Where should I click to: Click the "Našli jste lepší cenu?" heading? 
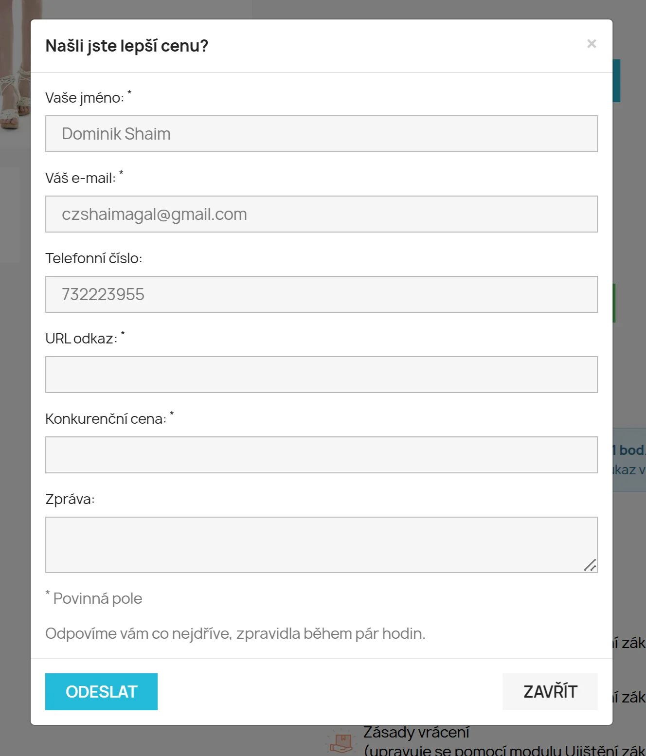click(127, 46)
